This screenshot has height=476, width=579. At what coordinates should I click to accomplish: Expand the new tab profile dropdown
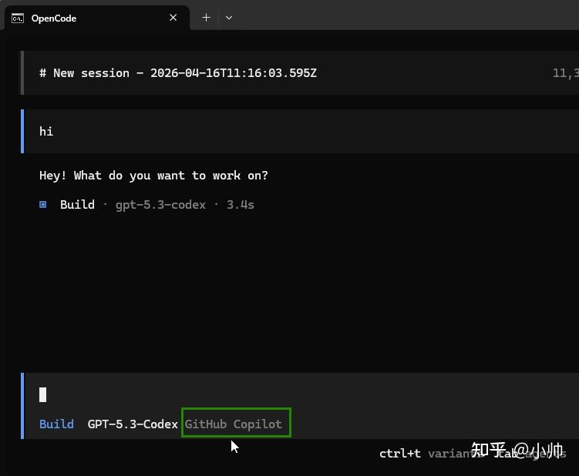(229, 18)
